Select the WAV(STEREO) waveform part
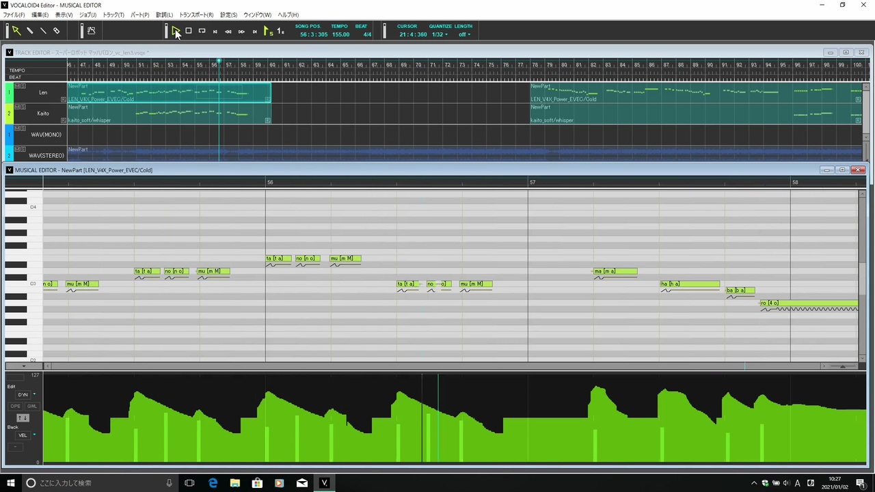This screenshot has height=492, width=875. (x=465, y=153)
